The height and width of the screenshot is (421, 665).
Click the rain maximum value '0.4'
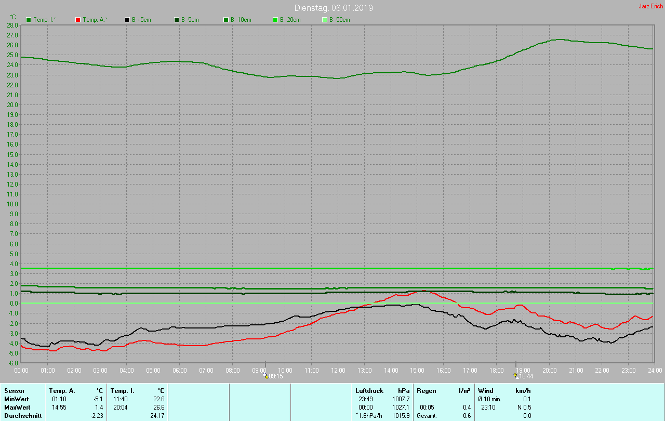tap(467, 407)
